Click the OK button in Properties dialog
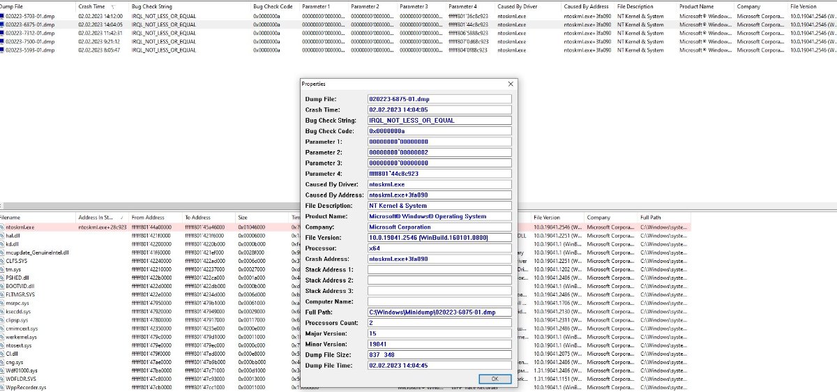 point(495,379)
